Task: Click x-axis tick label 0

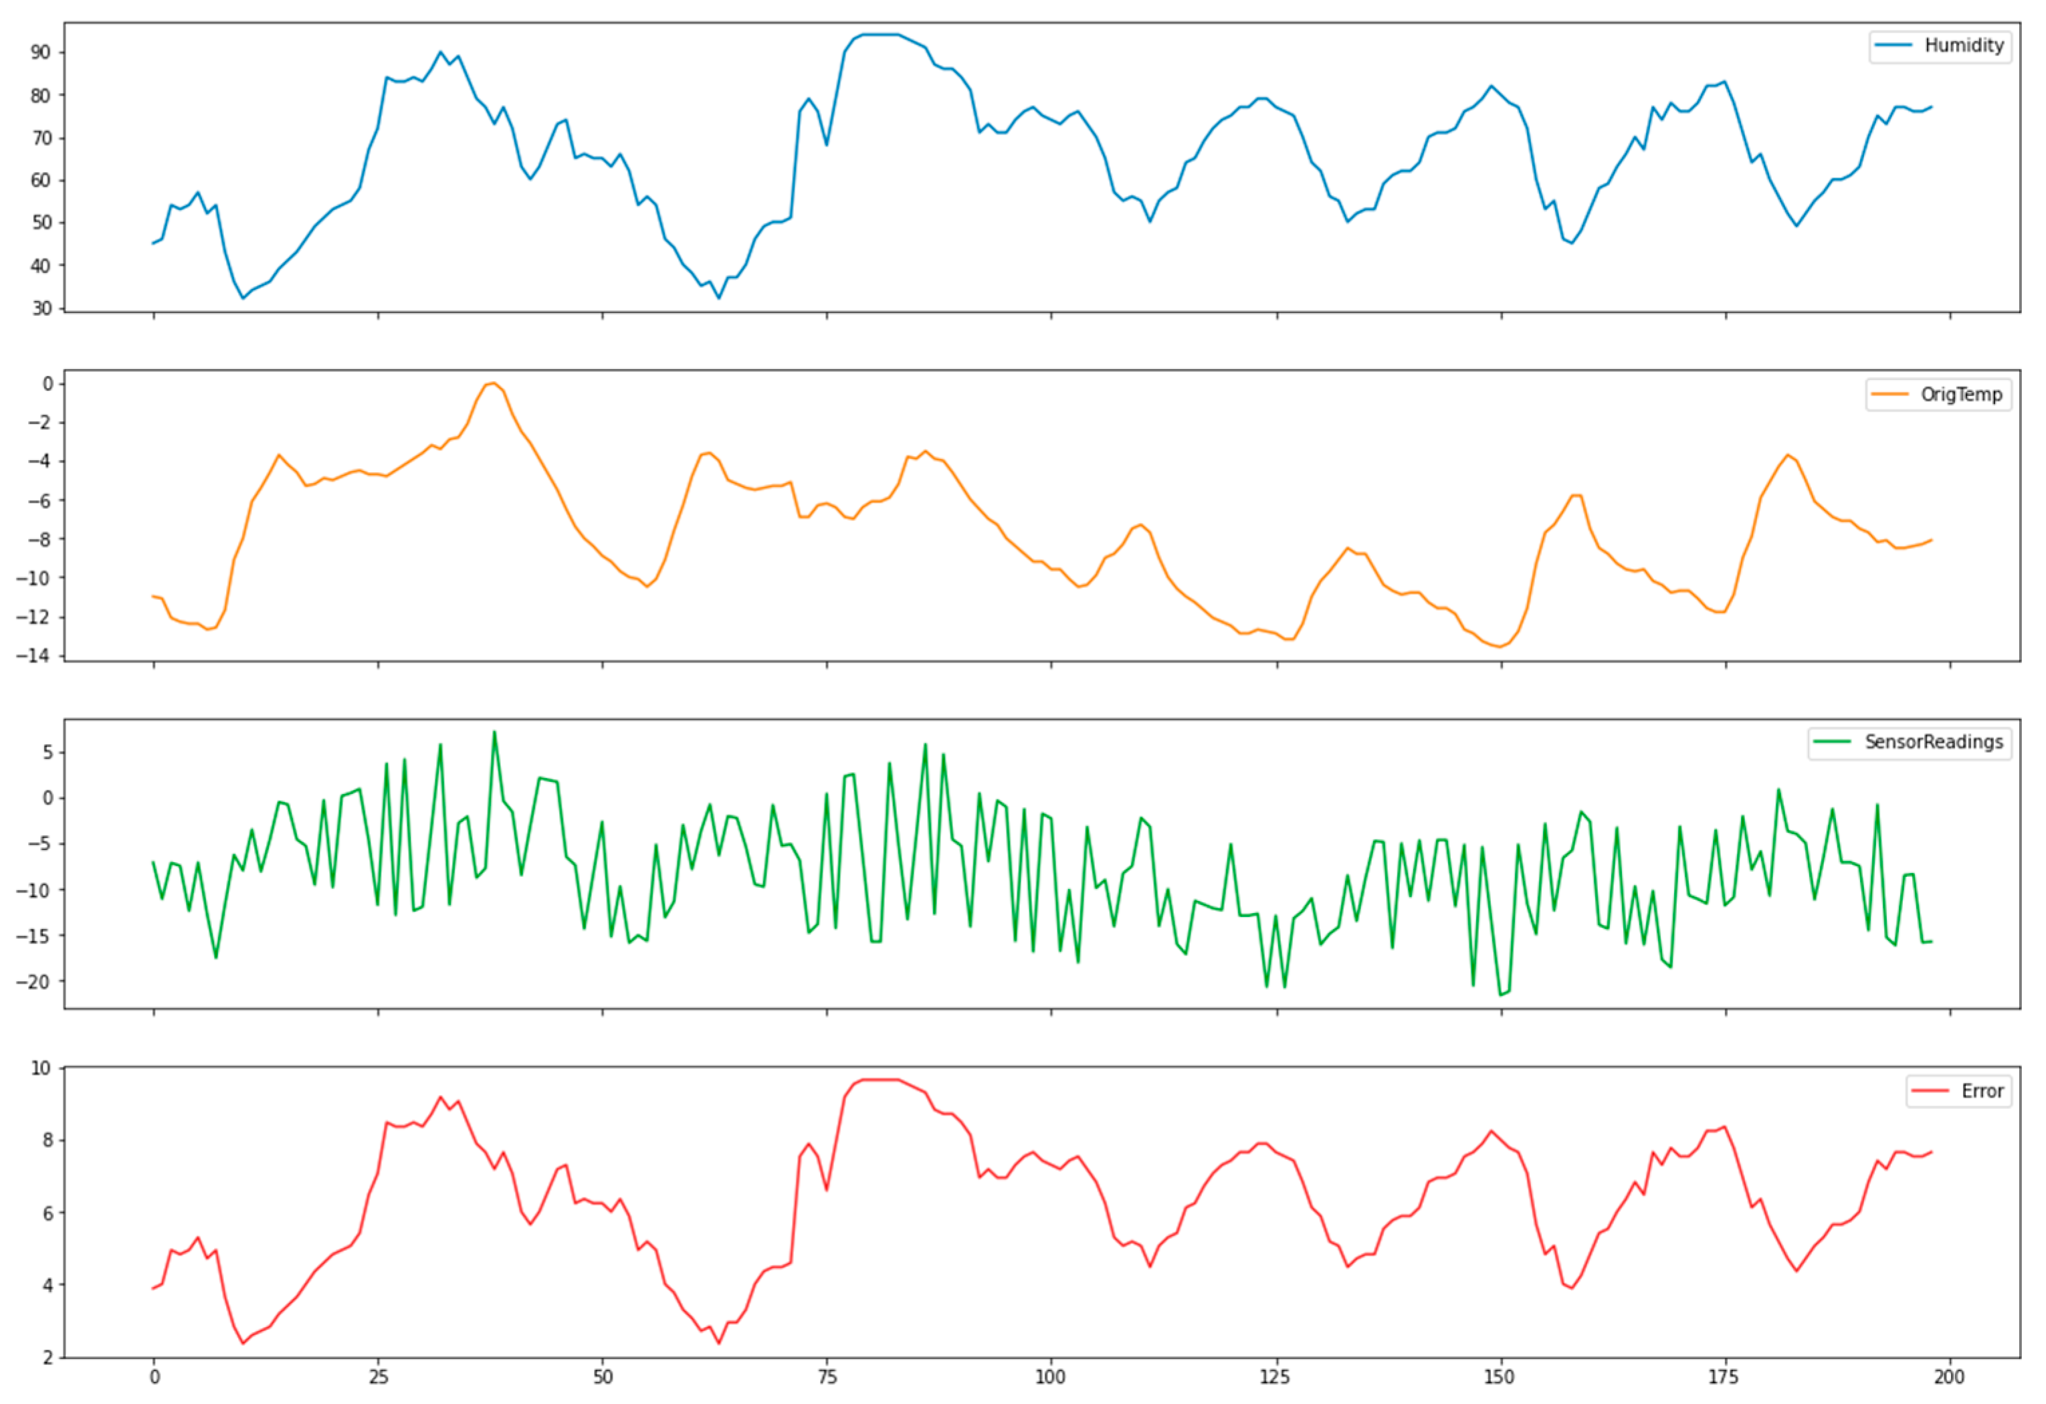Action: coord(154,1377)
